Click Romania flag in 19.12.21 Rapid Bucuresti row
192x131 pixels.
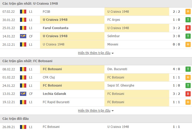(23, 102)
